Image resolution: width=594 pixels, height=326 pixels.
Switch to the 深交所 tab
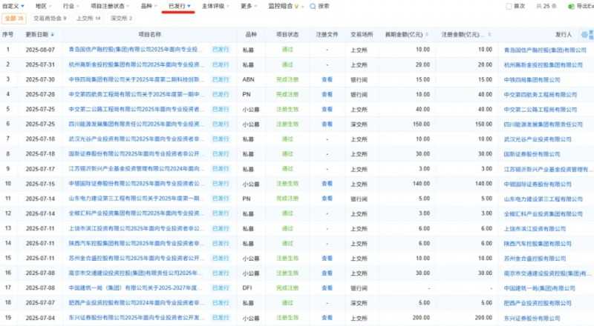coord(123,18)
